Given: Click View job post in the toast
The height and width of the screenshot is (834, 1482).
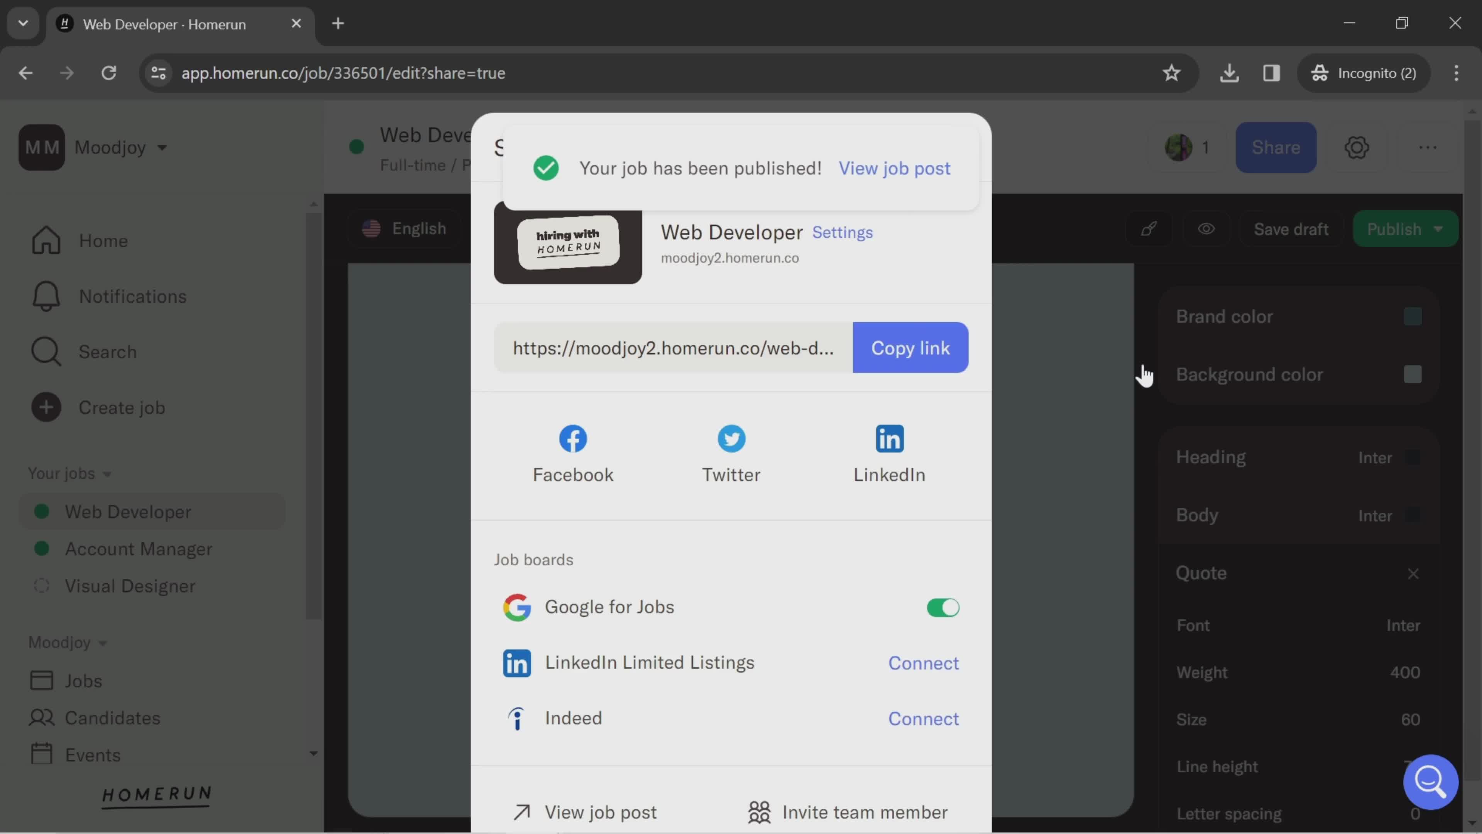Looking at the screenshot, I should [894, 168].
